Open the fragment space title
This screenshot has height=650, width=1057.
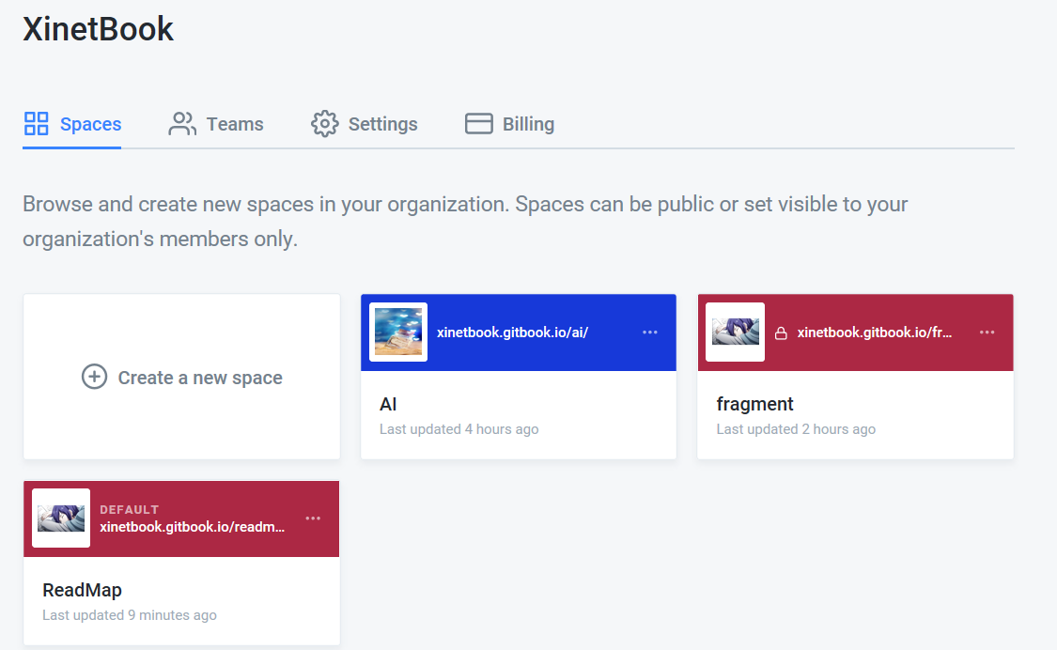[x=754, y=404]
